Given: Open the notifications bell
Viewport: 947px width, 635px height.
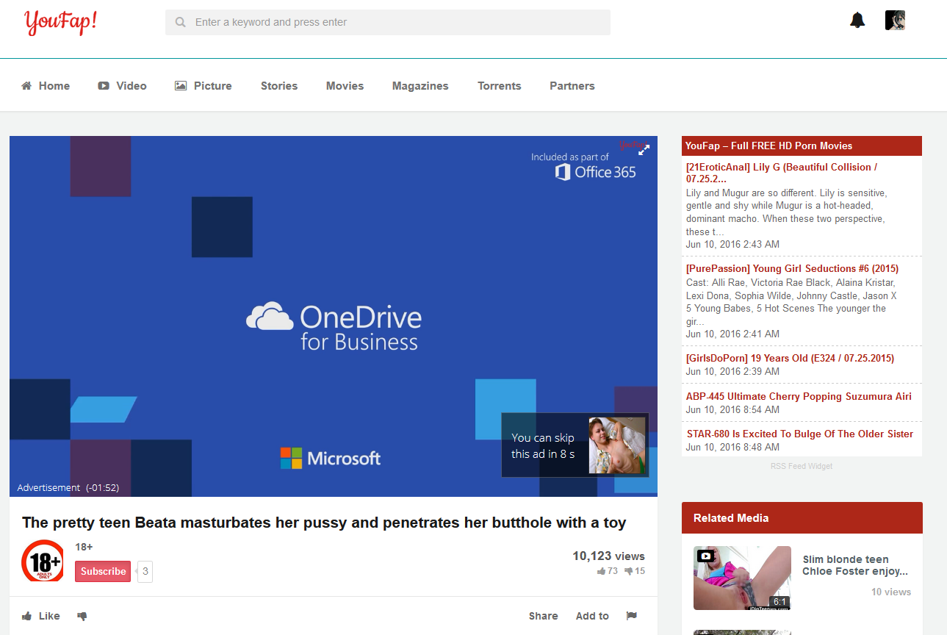Looking at the screenshot, I should [857, 21].
